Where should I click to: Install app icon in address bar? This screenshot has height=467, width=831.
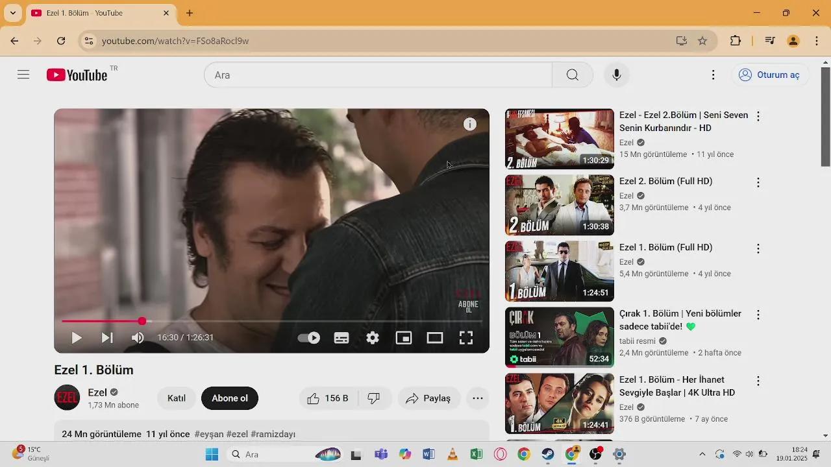click(681, 41)
